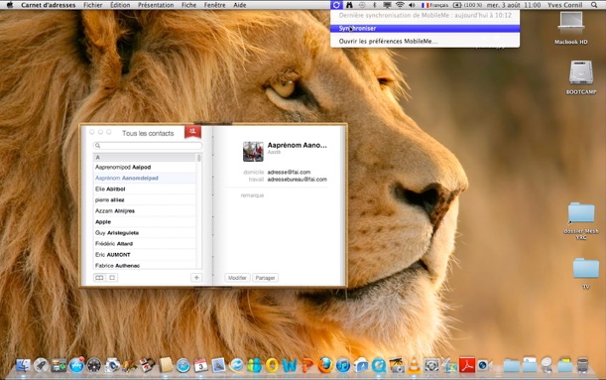Add a contact with the plus button
Image resolution: width=606 pixels, height=380 pixels.
pos(196,278)
